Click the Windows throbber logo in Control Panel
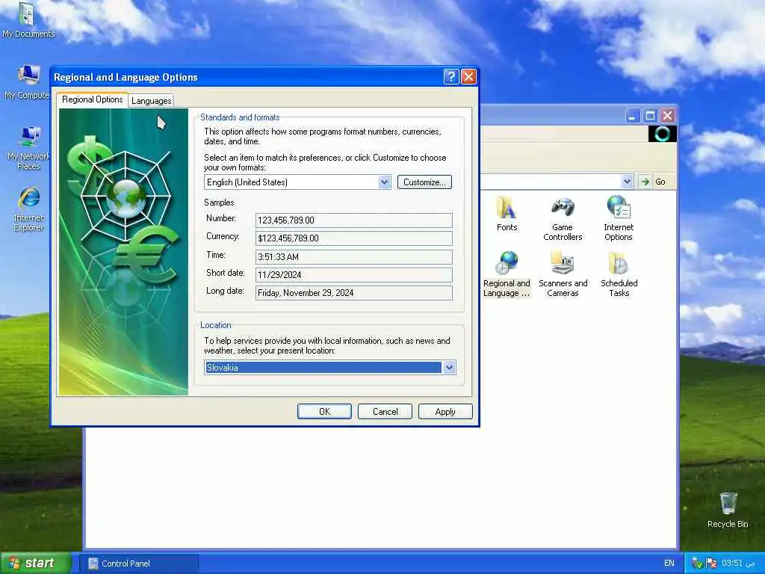The image size is (765, 574). click(662, 134)
